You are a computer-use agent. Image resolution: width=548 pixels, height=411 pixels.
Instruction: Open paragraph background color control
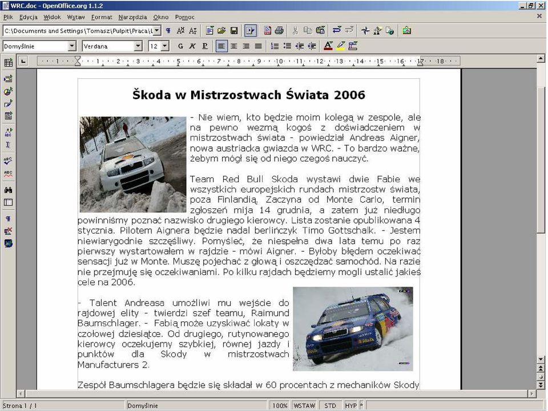tap(353, 46)
